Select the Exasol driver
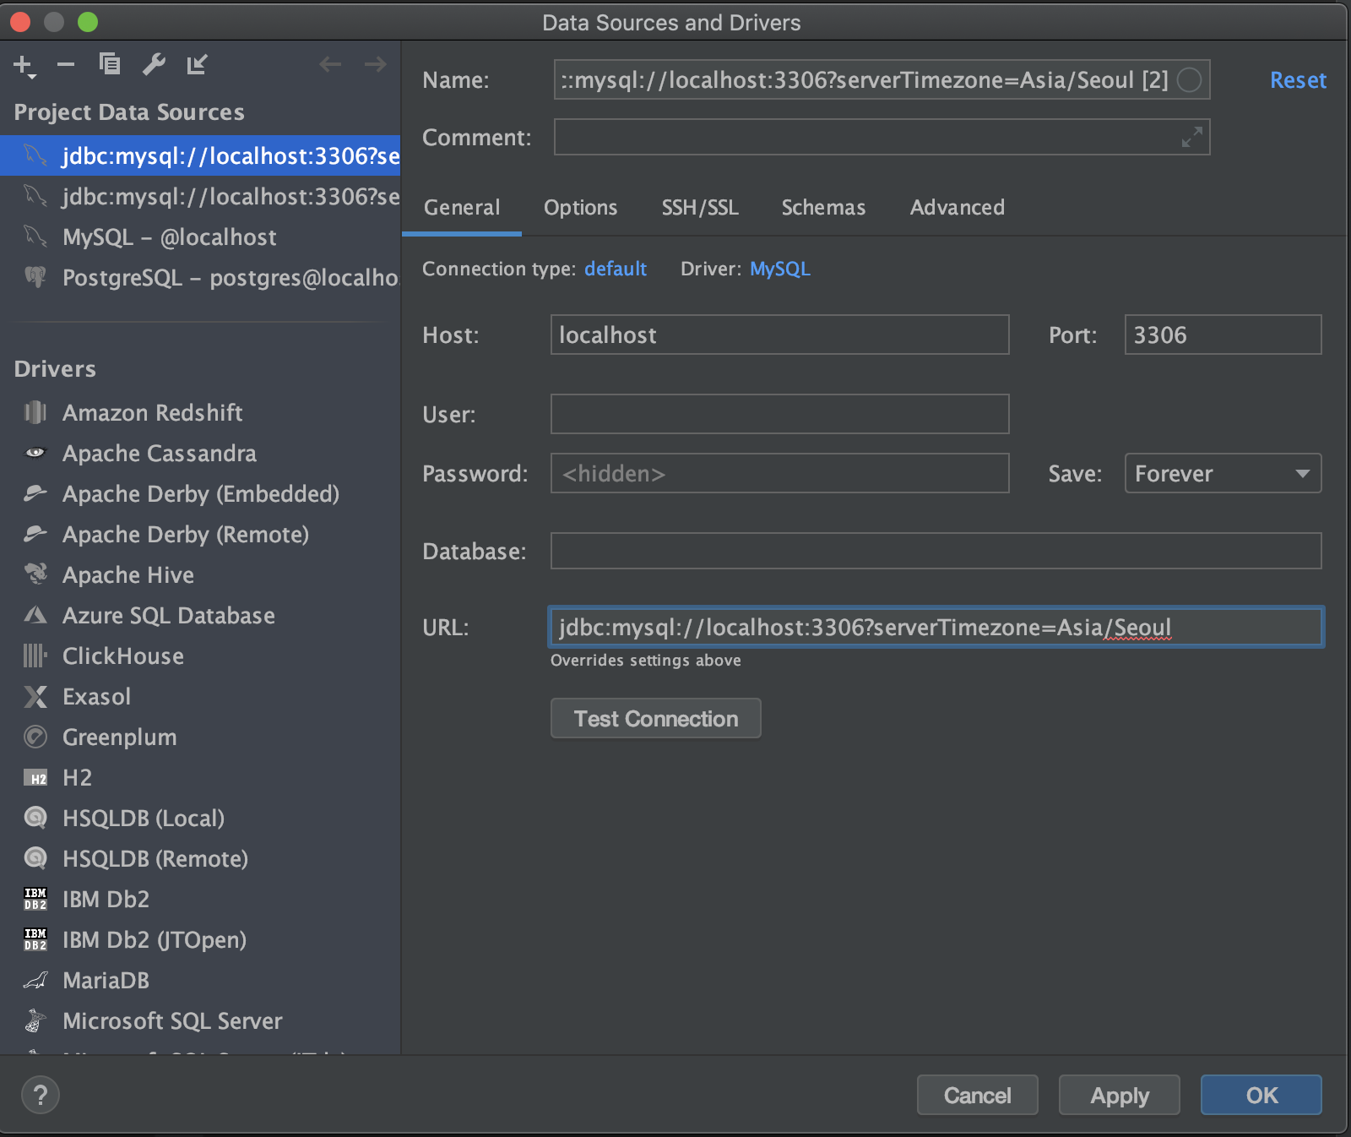The width and height of the screenshot is (1351, 1137). tap(200, 696)
